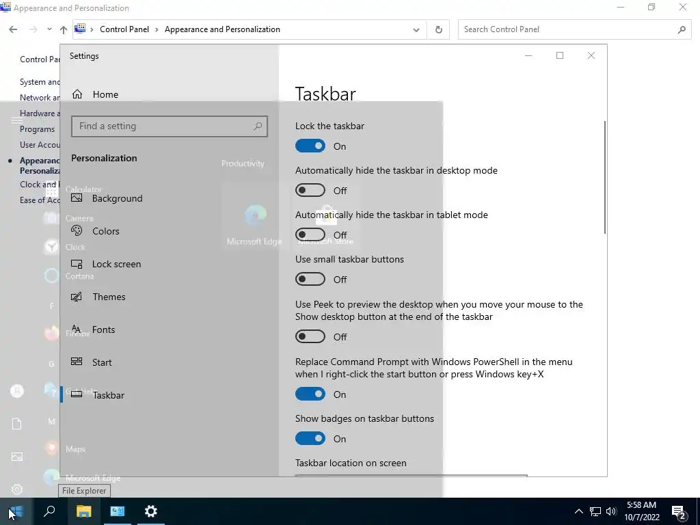Click volume speaker icon in tray
The width and height of the screenshot is (700, 525).
pos(611,511)
